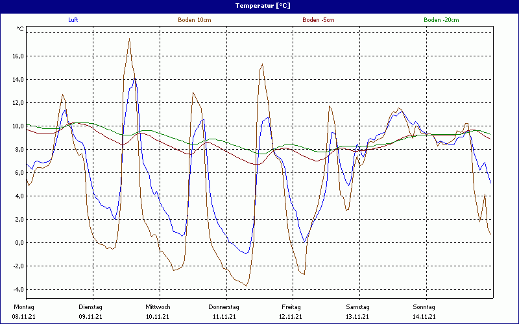Click the 'Montag' day label
Image resolution: width=519 pixels, height=324 pixels.
[x=24, y=307]
